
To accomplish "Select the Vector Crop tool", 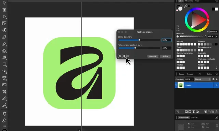I will tap(4, 92).
